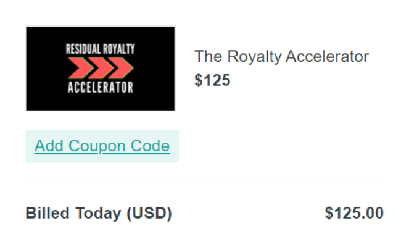The width and height of the screenshot is (401, 247).
Task: Click the middle red chevron in logo
Action: 101,68
